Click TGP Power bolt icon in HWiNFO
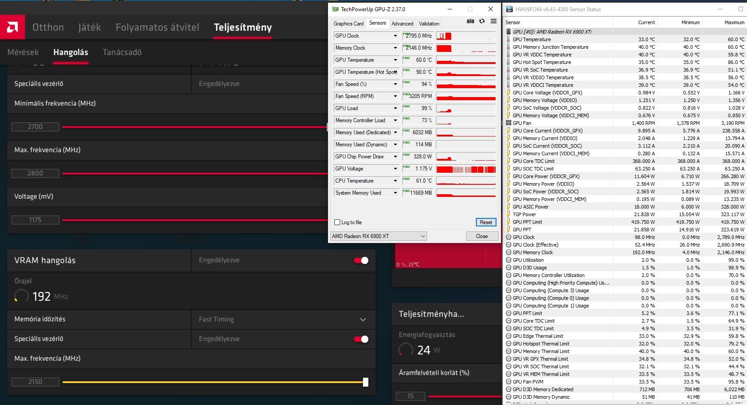 pos(508,214)
